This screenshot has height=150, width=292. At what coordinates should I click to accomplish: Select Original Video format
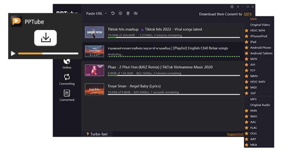(260, 25)
